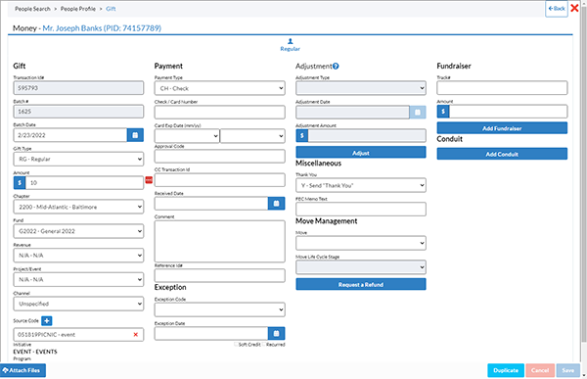Click the Save button

567,370
